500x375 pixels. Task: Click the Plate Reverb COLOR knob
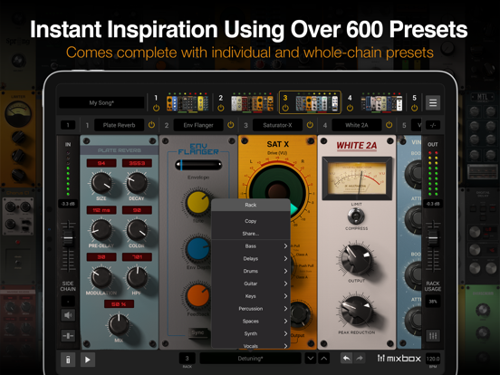(x=137, y=230)
